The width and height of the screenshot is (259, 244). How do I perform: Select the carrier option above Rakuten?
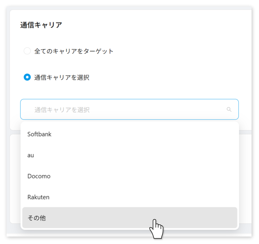(x=39, y=176)
